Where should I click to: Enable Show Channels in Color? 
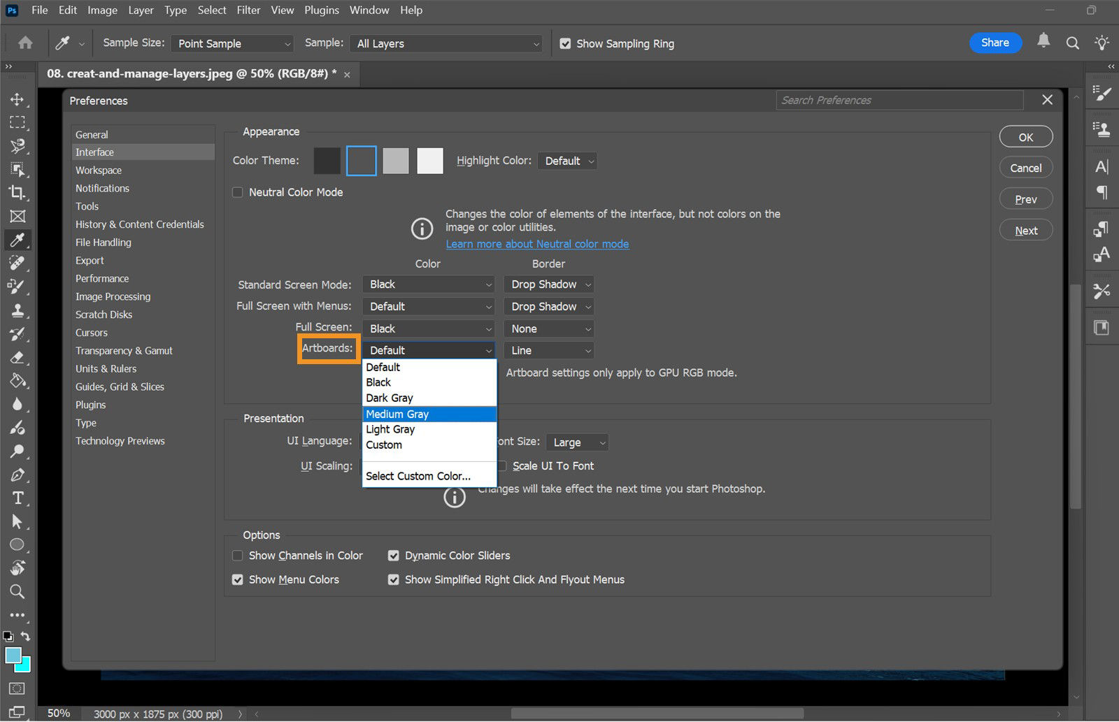click(x=238, y=555)
